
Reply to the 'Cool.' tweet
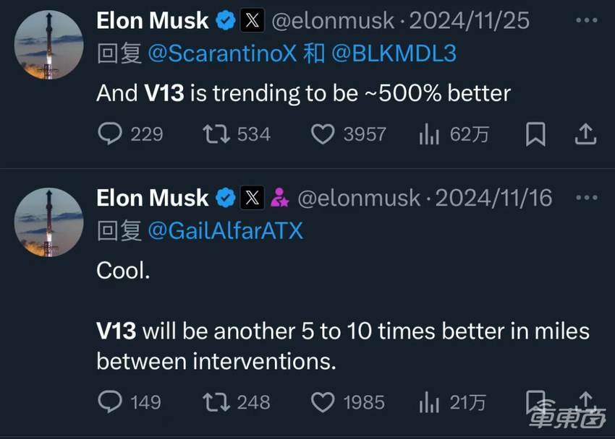109,401
